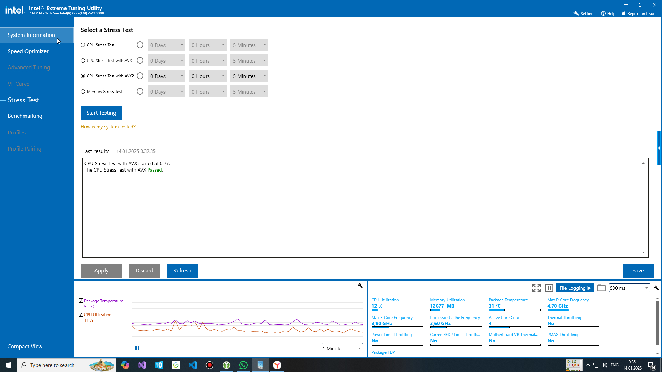Select the Memory Stress Test radio option
Image resolution: width=662 pixels, height=372 pixels.
83,92
